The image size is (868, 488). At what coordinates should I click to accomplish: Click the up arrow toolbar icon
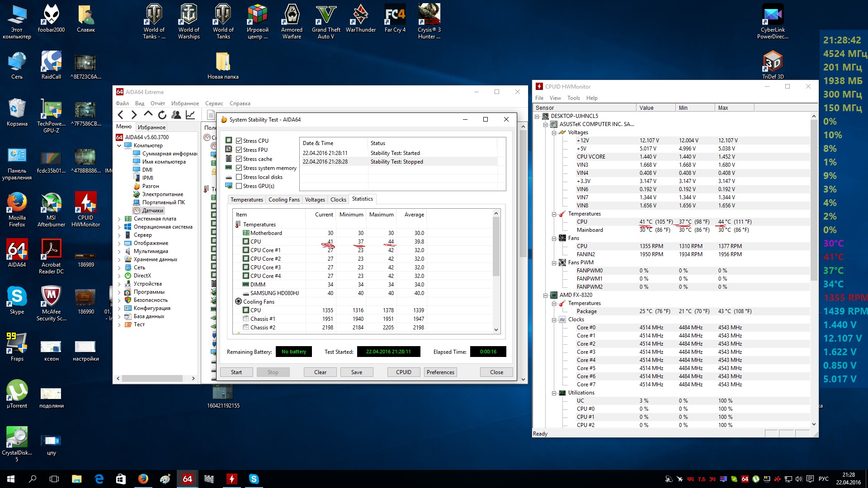148,115
